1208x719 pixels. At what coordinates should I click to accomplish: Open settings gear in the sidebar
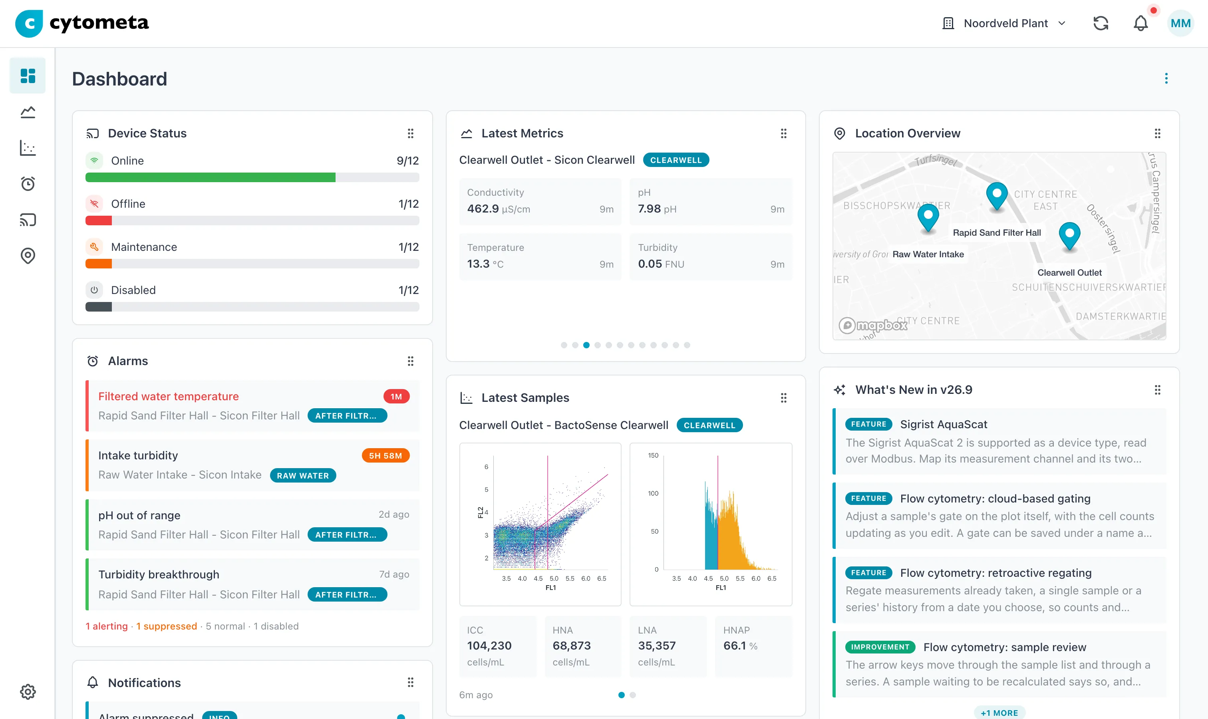[x=28, y=691]
